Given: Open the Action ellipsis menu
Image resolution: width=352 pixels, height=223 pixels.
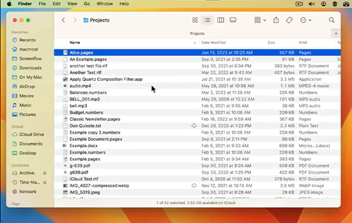Looking at the screenshot, I should point(305,20).
